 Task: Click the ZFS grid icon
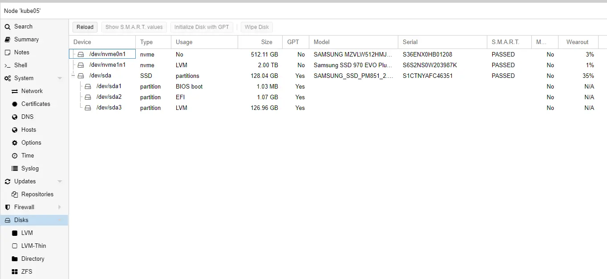[x=15, y=272]
